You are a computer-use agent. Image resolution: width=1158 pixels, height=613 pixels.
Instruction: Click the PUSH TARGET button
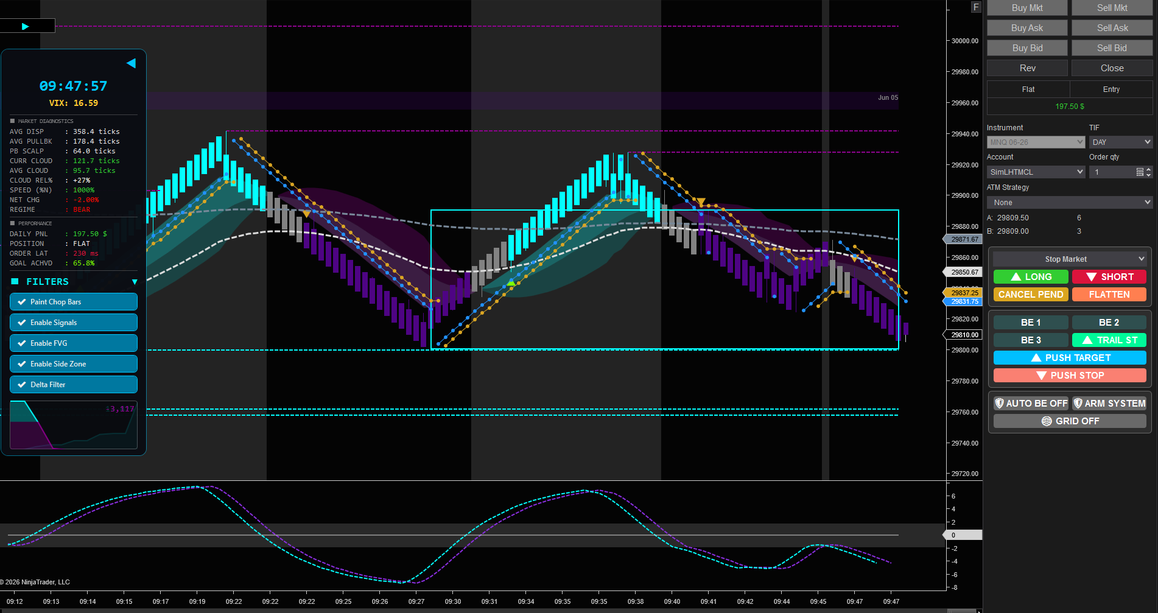pyautogui.click(x=1070, y=358)
